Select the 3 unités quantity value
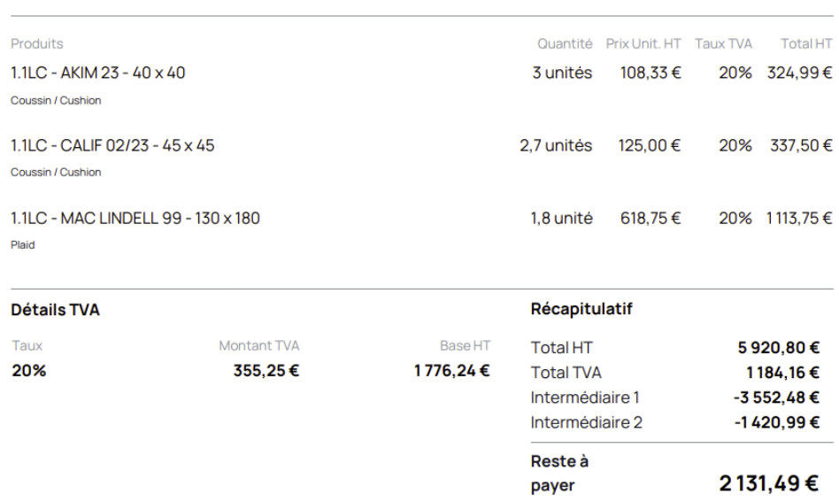 (x=562, y=73)
